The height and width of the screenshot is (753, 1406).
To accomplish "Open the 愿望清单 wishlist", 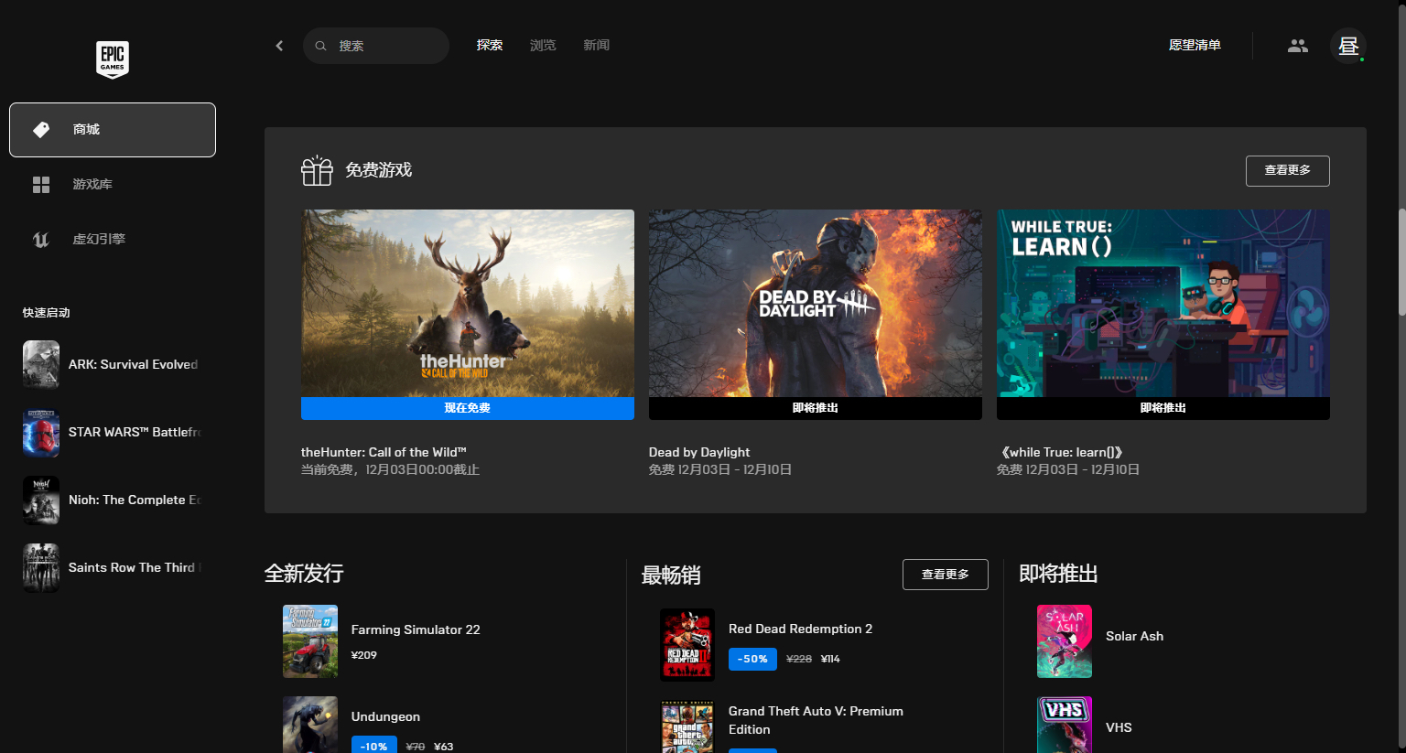I will pos(1195,46).
